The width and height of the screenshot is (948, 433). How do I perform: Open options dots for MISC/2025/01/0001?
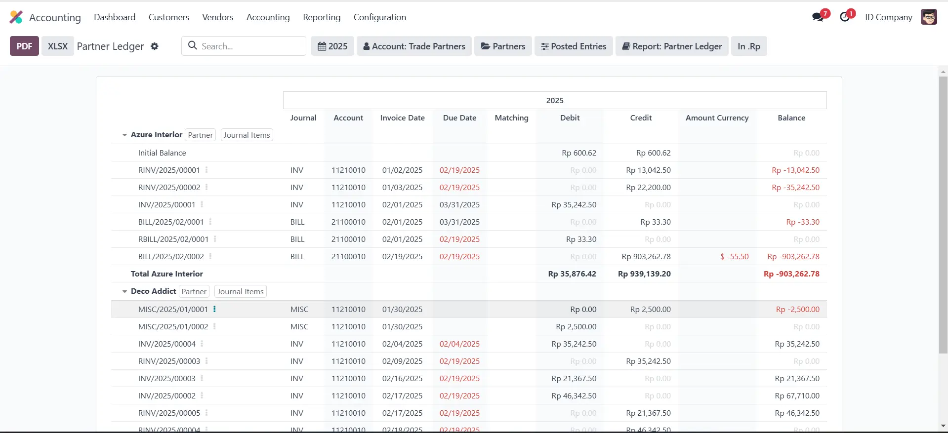pyautogui.click(x=214, y=309)
